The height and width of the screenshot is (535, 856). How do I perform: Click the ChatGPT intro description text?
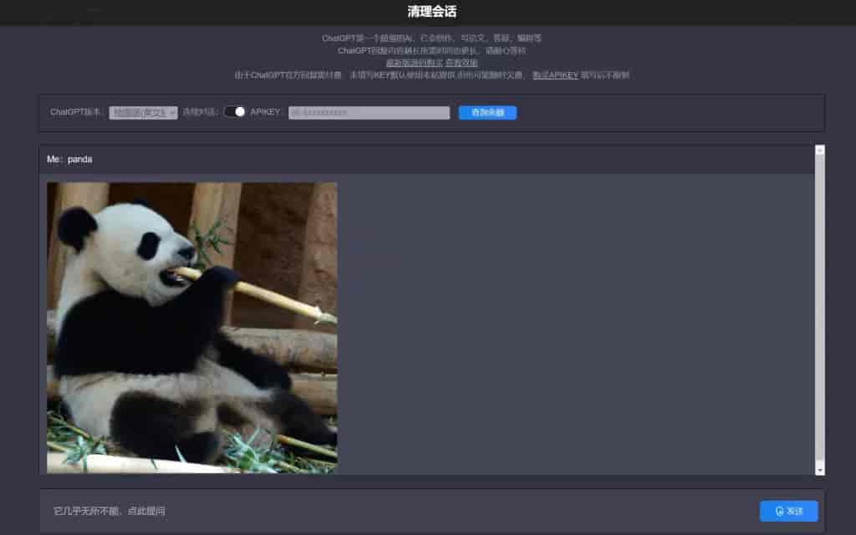point(431,38)
